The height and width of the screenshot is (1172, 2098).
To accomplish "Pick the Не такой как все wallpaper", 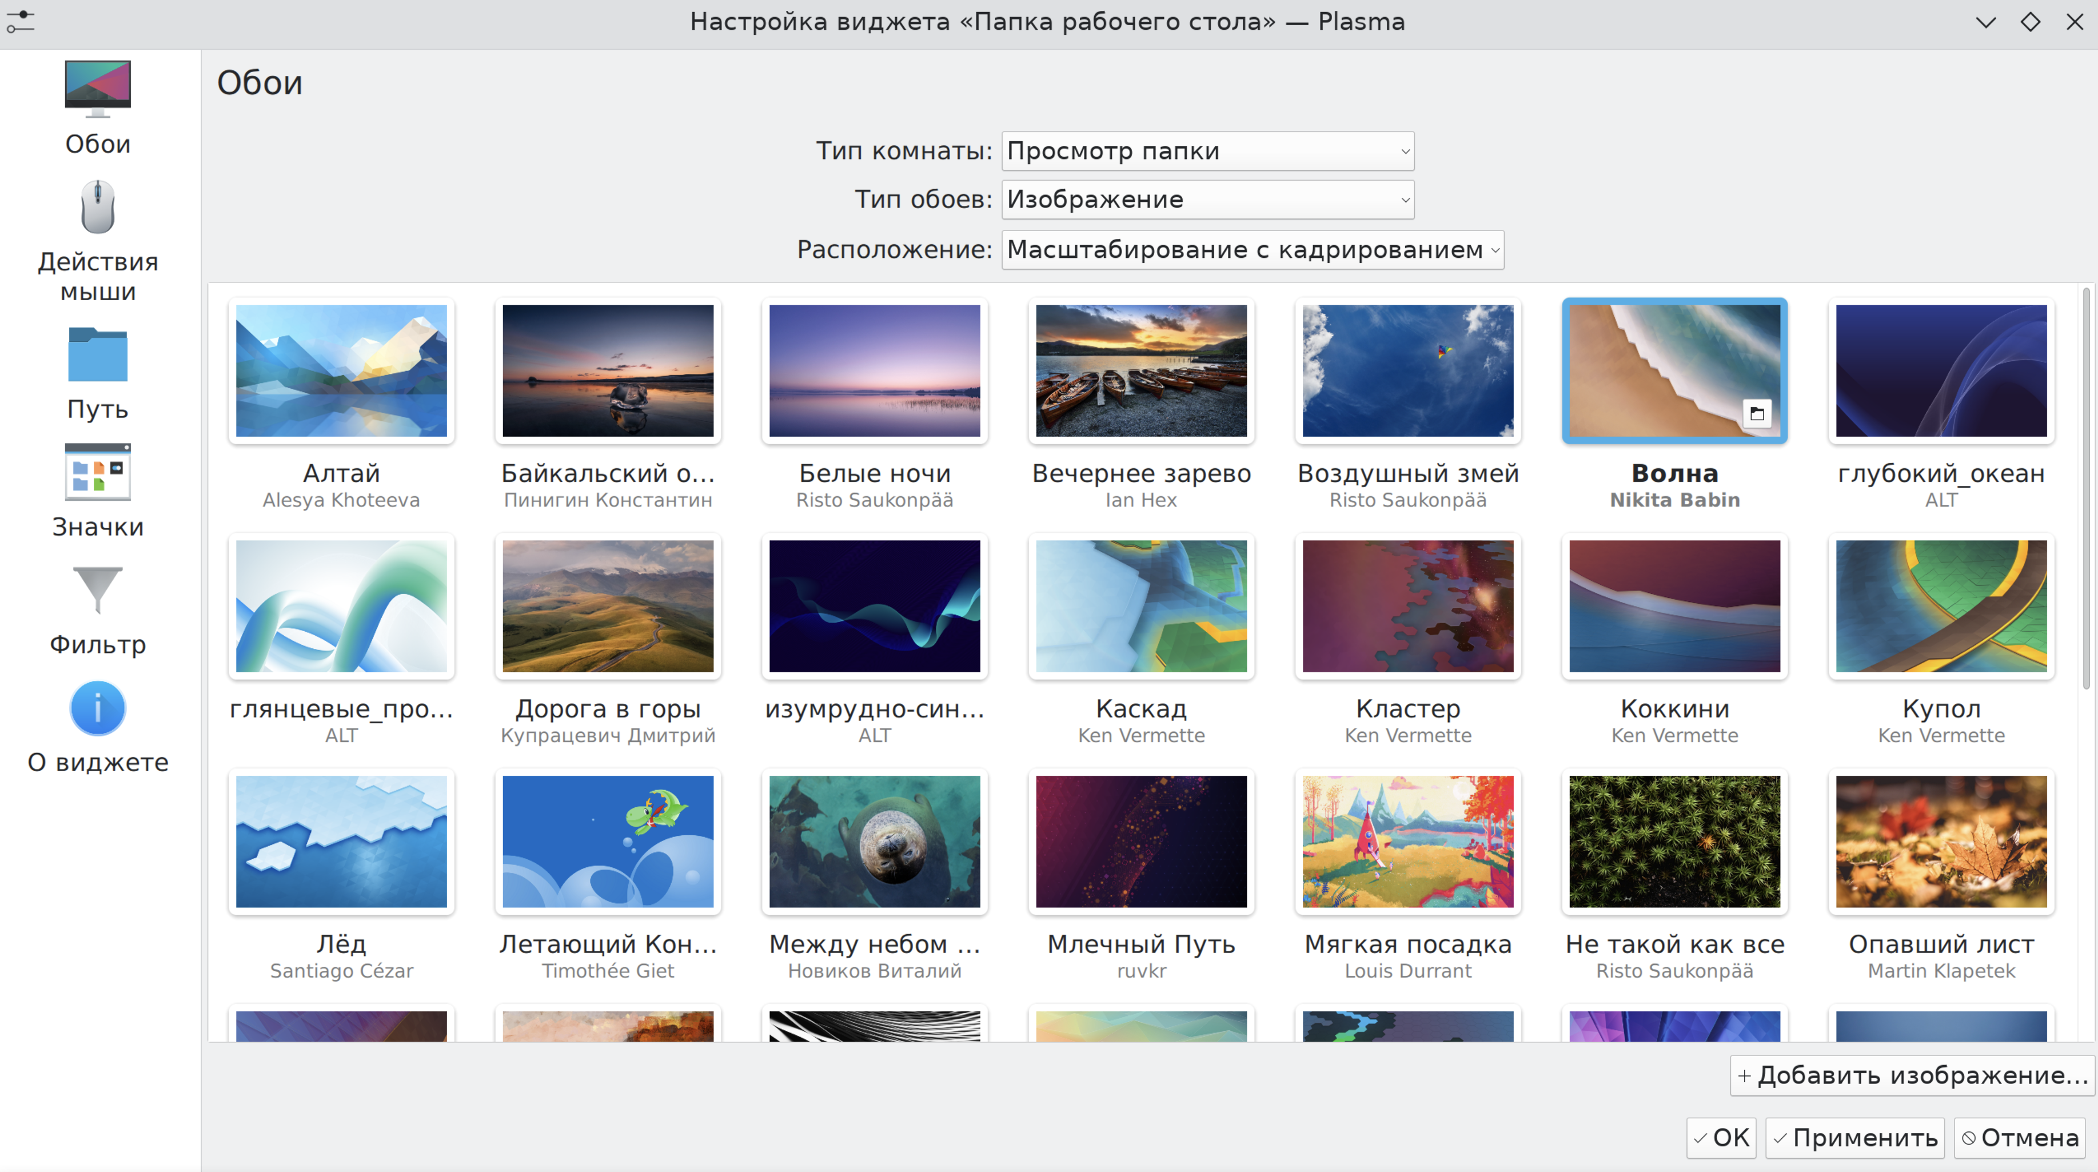I will 1674,842.
